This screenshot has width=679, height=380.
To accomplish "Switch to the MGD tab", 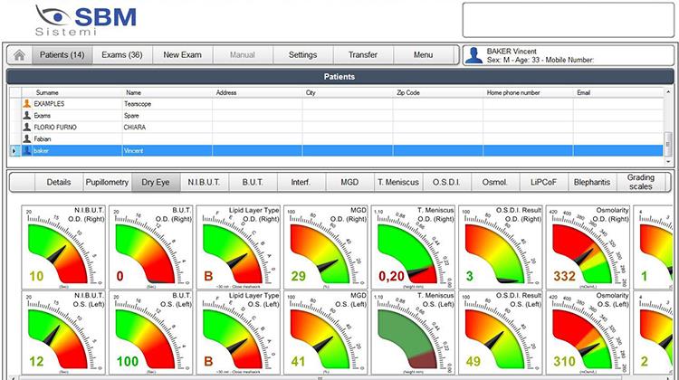I will pos(349,182).
